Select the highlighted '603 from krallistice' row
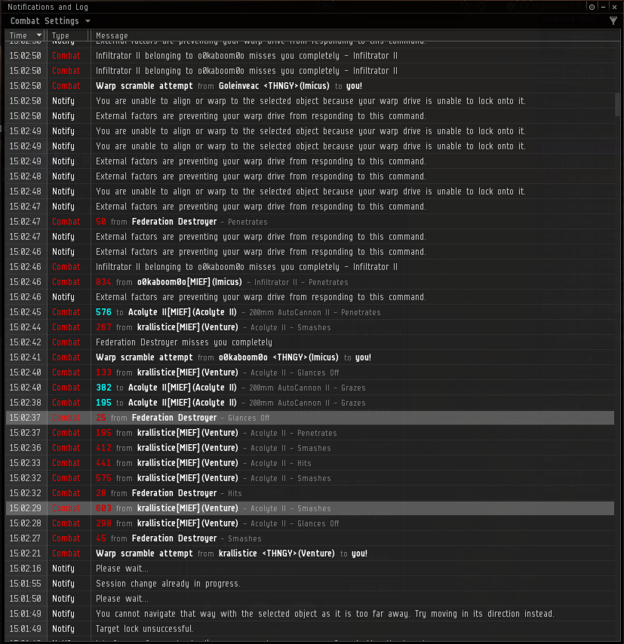The height and width of the screenshot is (644, 624). (310, 508)
